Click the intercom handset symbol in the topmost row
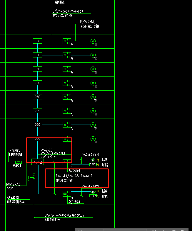 click(67, 41)
